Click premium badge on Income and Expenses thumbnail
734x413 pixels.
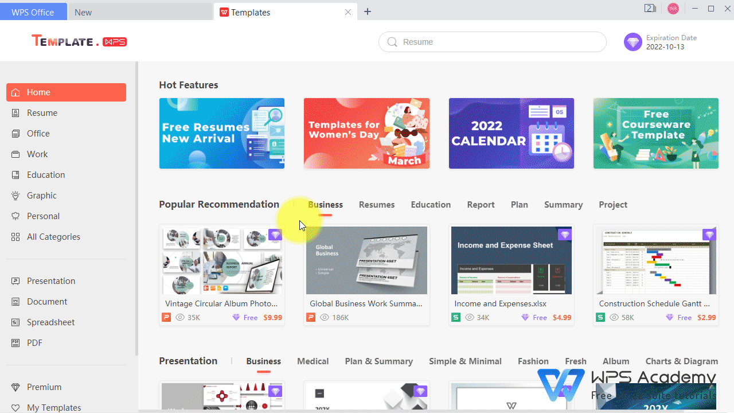point(565,235)
